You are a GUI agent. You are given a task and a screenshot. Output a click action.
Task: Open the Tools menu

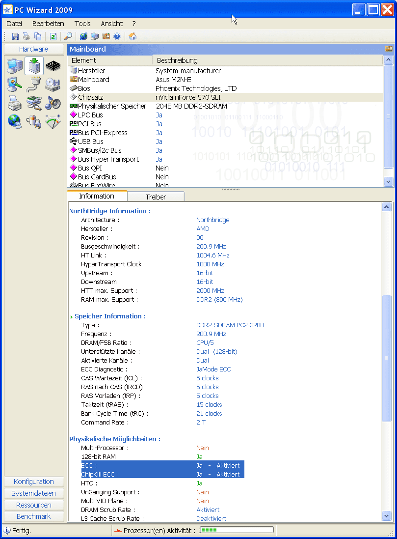(82, 24)
